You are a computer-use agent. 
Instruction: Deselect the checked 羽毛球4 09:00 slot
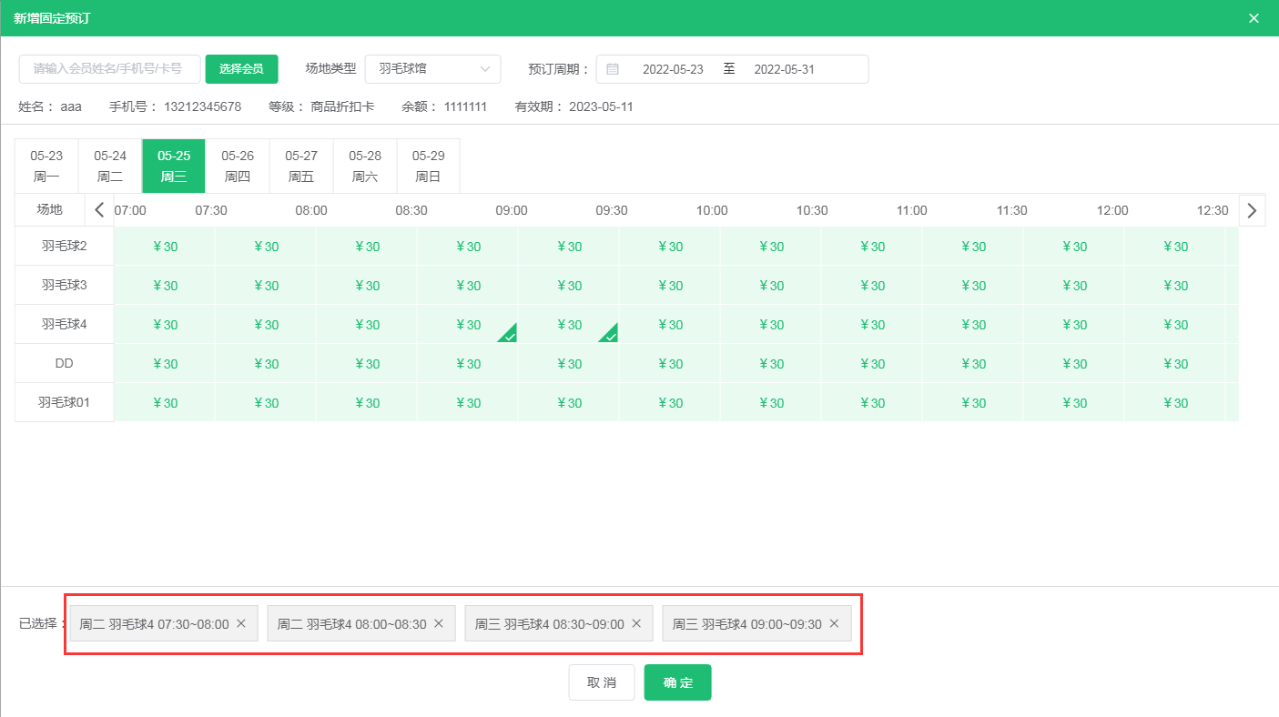click(x=569, y=325)
